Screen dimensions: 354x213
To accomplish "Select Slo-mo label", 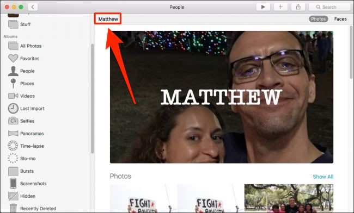I will point(28,159).
